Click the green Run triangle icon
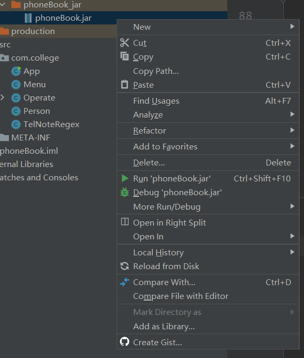 coord(125,178)
